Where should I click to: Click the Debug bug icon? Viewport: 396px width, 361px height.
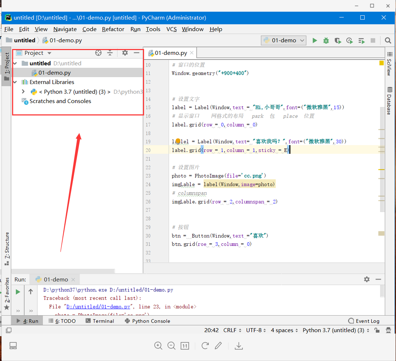(x=326, y=41)
